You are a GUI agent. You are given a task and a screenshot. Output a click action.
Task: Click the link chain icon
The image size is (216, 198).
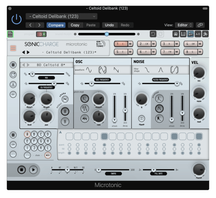click(x=200, y=25)
